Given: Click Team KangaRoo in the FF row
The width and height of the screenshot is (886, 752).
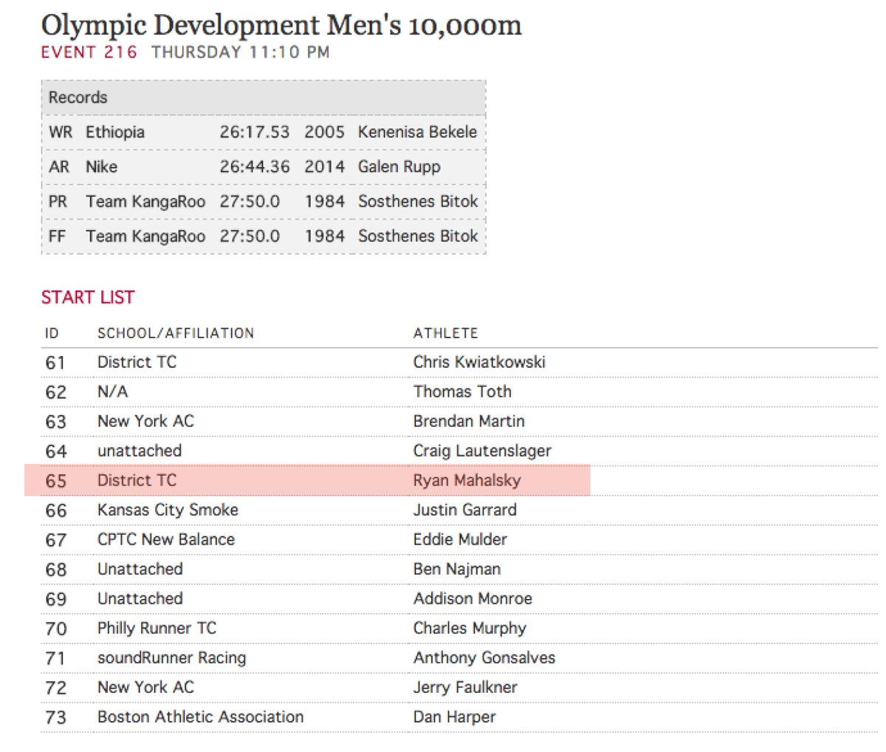Looking at the screenshot, I should pos(145,236).
